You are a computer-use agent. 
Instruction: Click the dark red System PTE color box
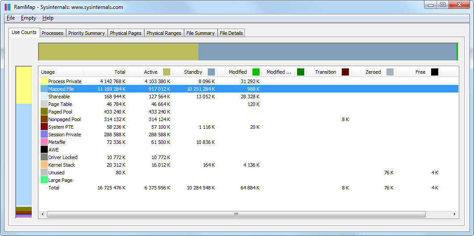point(44,127)
